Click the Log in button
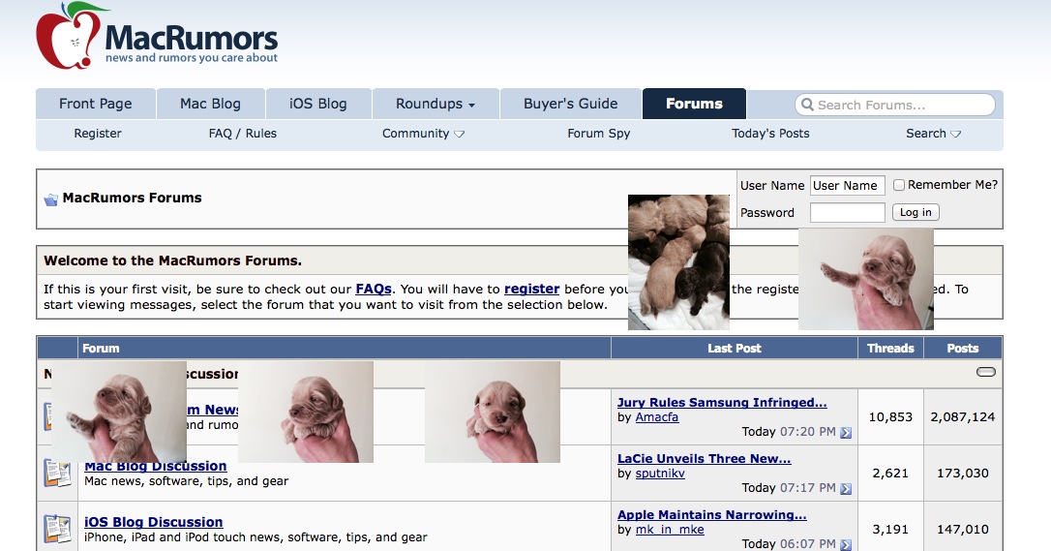 (916, 212)
